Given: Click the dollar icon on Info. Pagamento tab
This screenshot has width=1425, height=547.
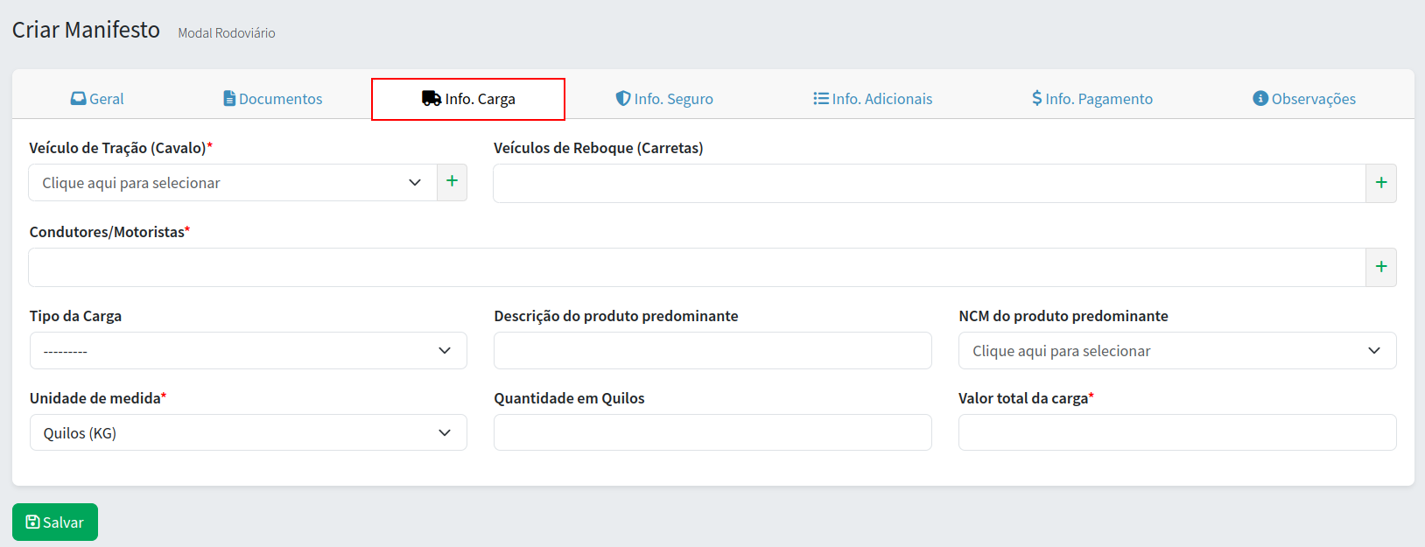Looking at the screenshot, I should click(x=1036, y=99).
